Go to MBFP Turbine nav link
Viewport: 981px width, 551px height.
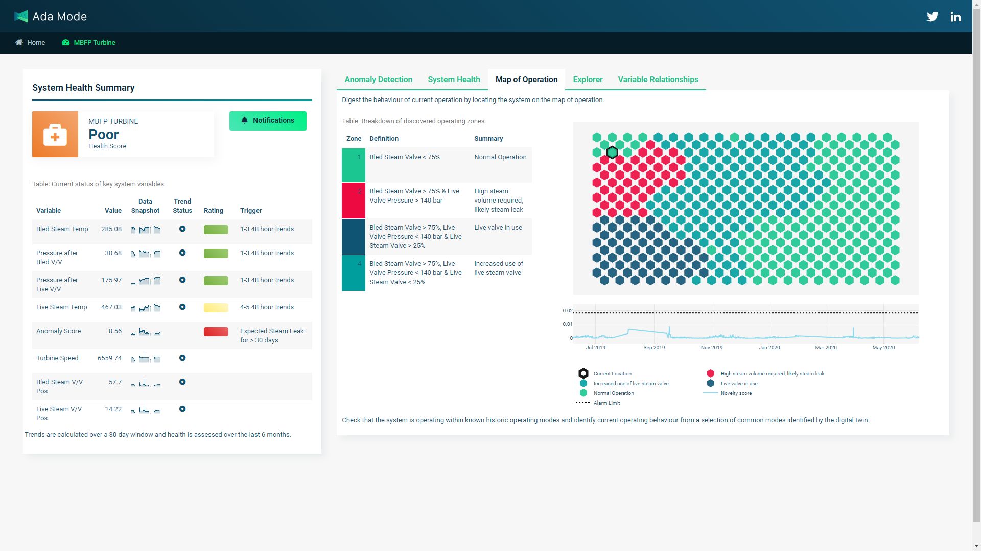point(94,43)
